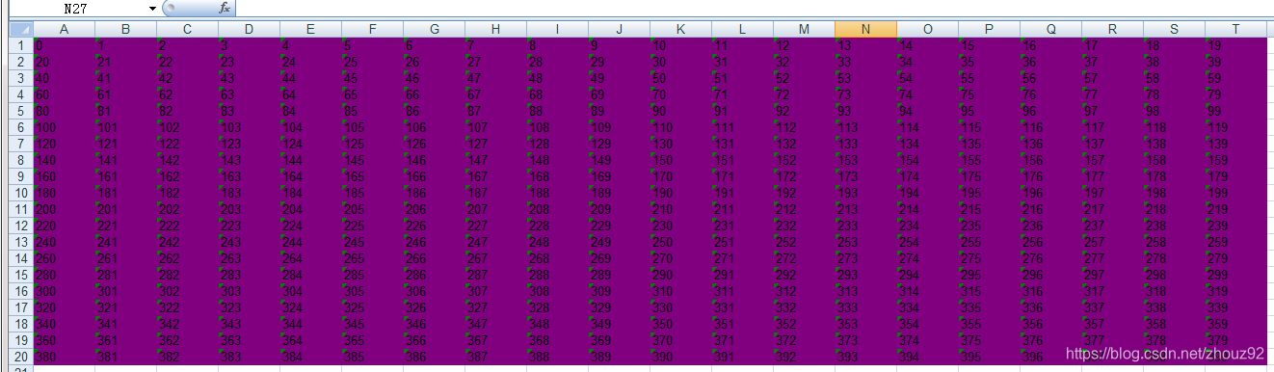Click cell containing 393
Screen dimensions: 1274x372
pos(865,357)
